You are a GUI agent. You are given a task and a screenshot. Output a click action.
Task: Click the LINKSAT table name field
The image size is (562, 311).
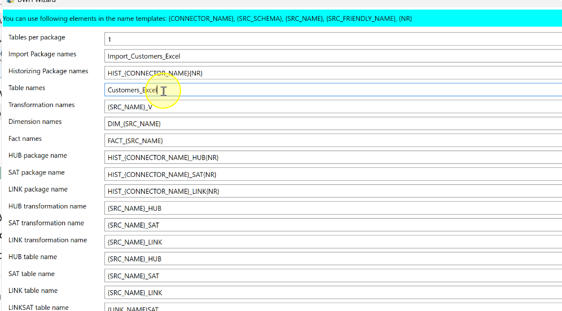tap(333, 307)
